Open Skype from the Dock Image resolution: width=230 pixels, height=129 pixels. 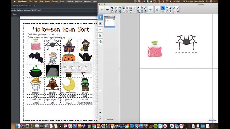pyautogui.click(x=172, y=126)
